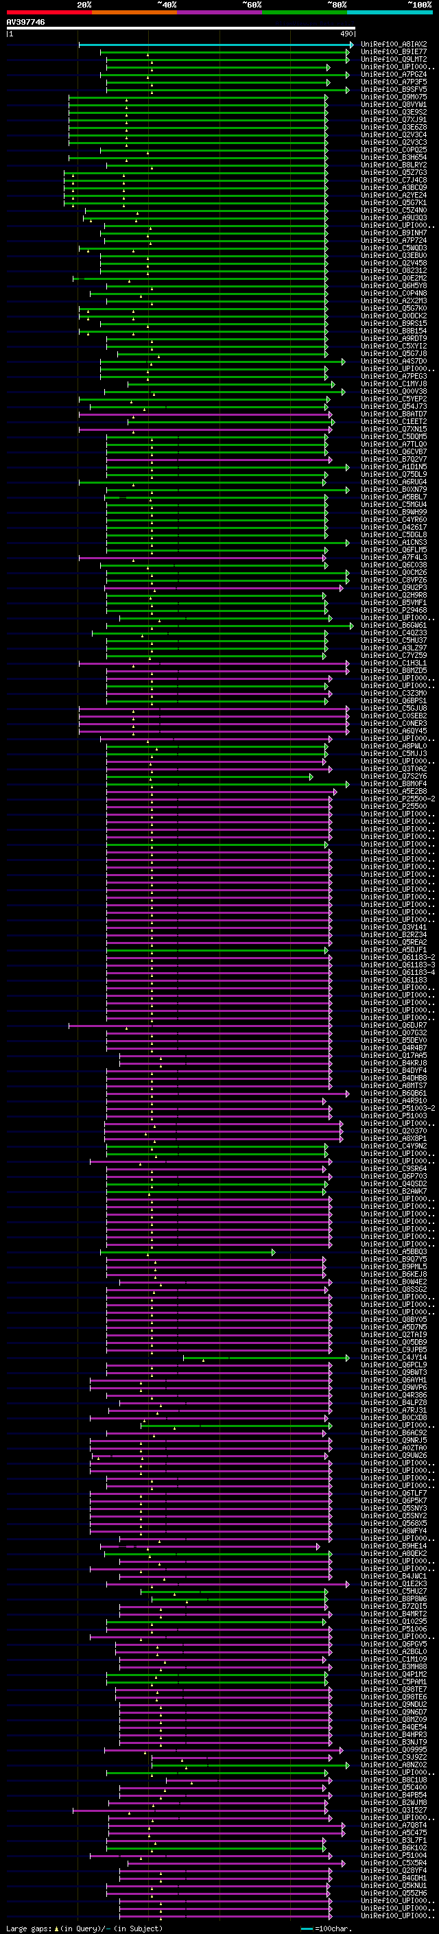This screenshot has width=439, height=1934.
Task: Select hit UniRef100_C0PQ25
Action: pyautogui.click(x=394, y=150)
